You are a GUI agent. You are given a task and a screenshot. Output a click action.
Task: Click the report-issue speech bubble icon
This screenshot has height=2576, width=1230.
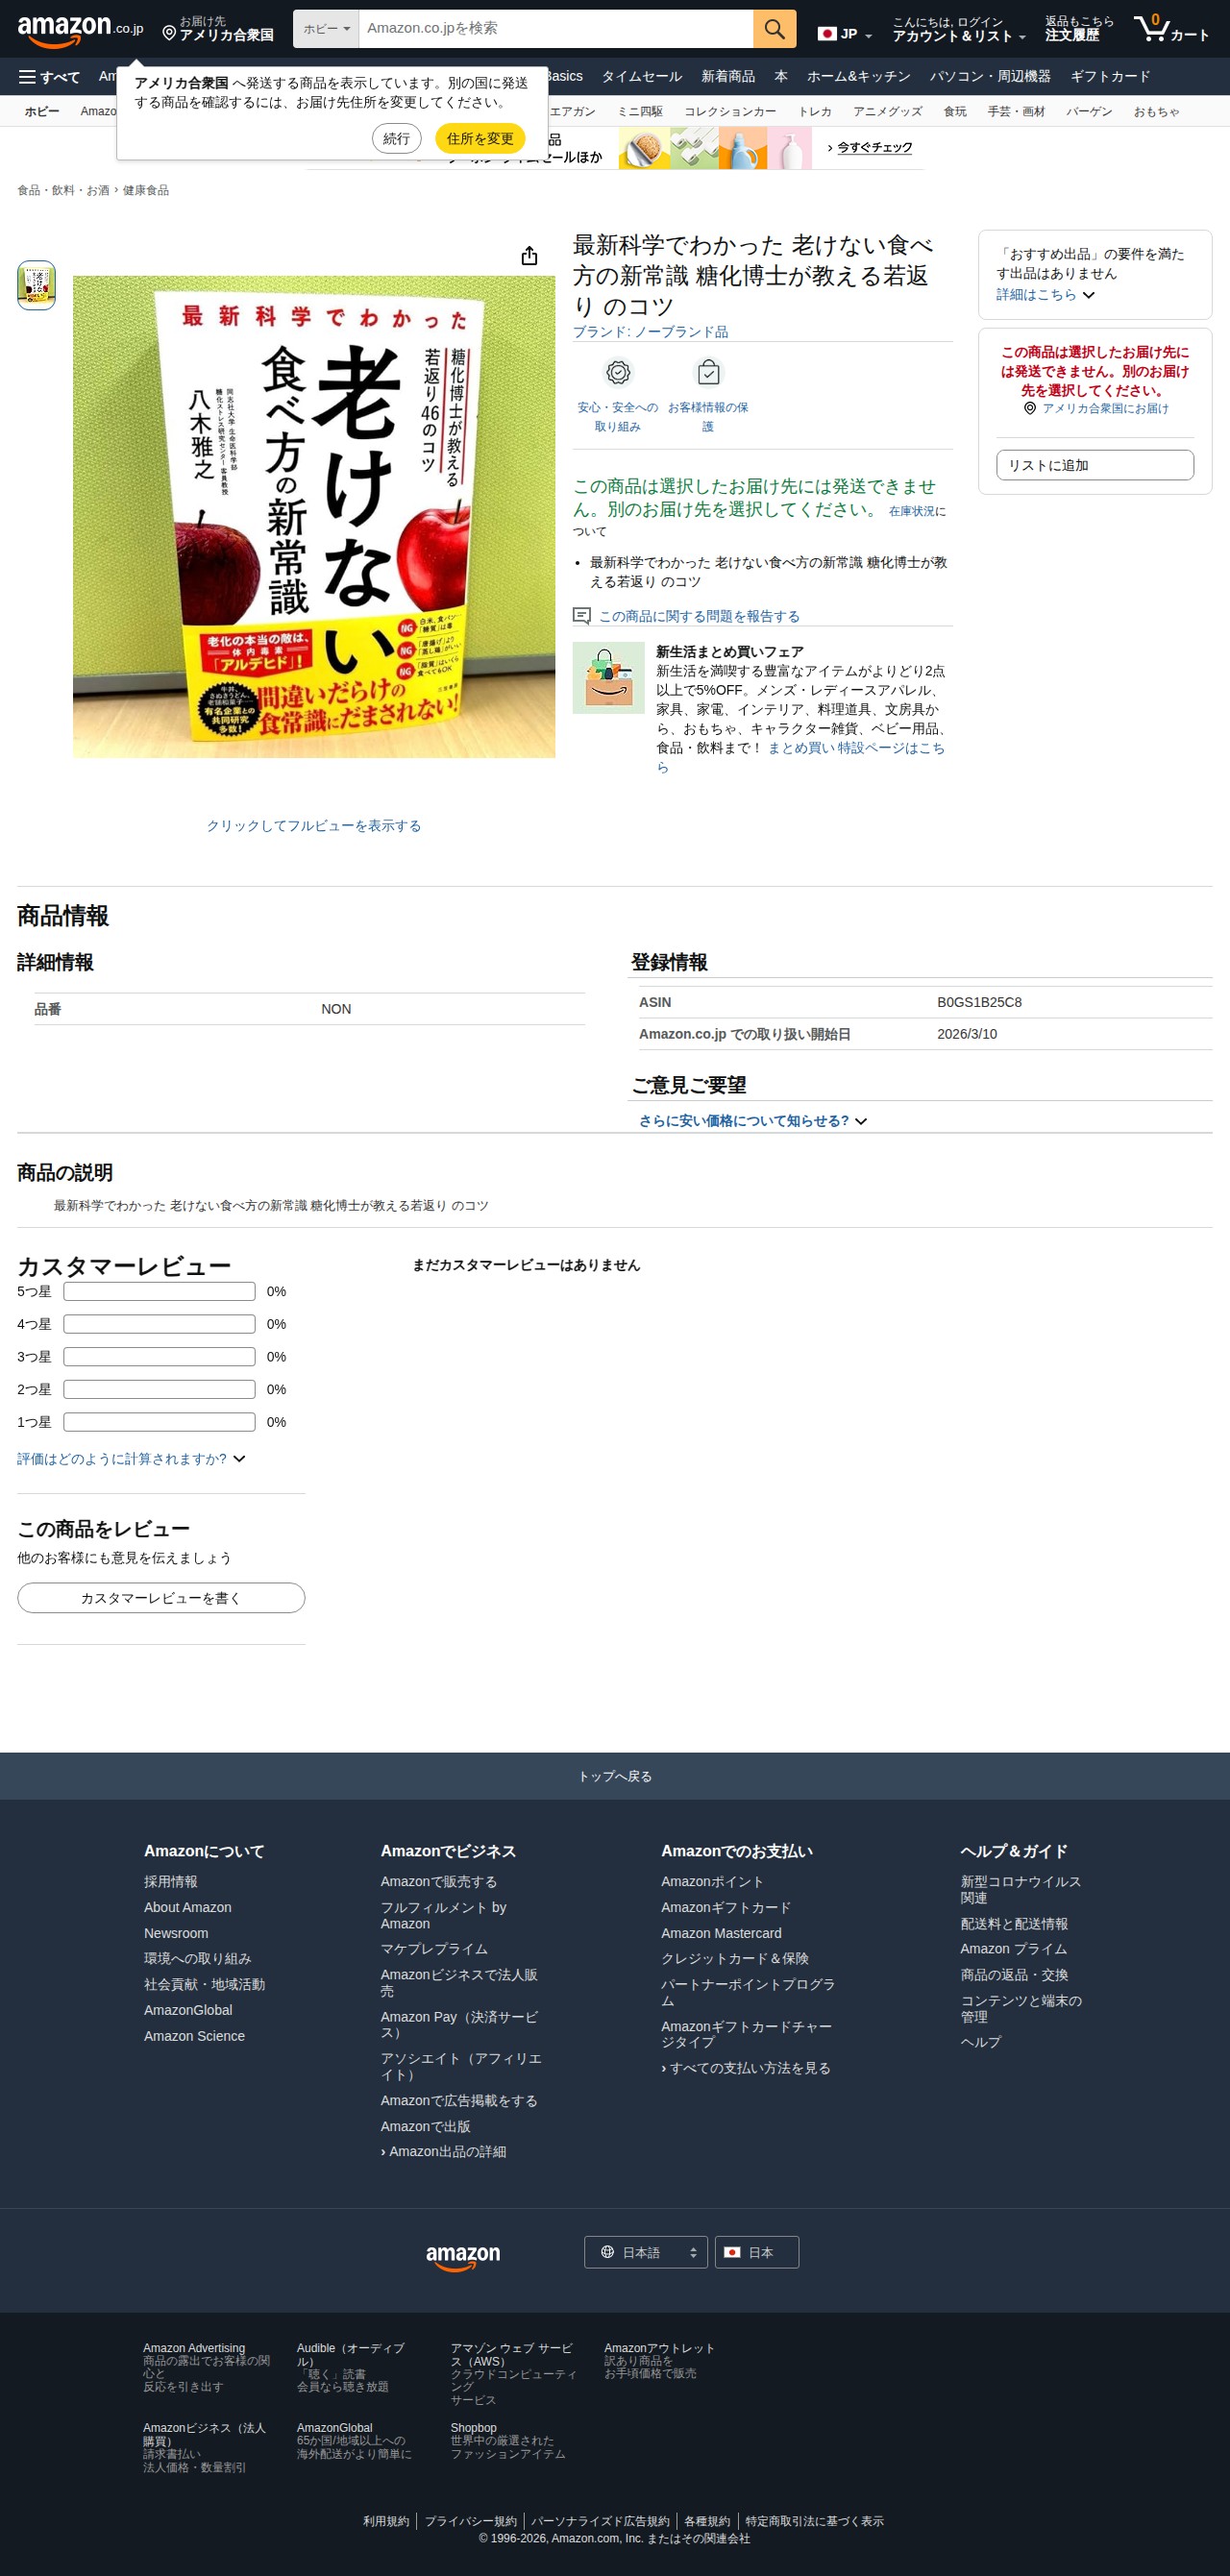click(x=581, y=616)
